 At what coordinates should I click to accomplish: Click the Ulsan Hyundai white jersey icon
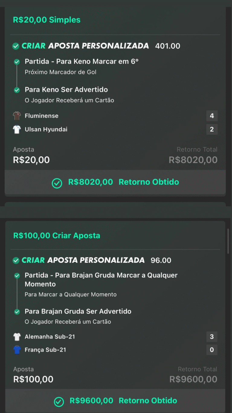pyautogui.click(x=17, y=129)
